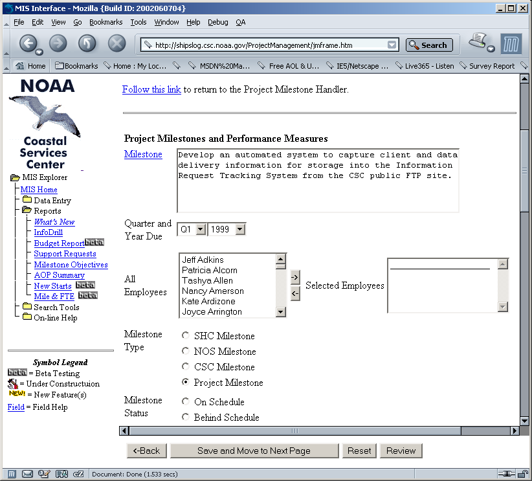Open the File menu

pos(19,22)
